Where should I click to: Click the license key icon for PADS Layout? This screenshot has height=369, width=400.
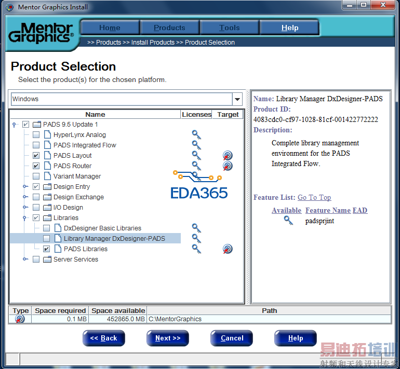[x=196, y=156]
